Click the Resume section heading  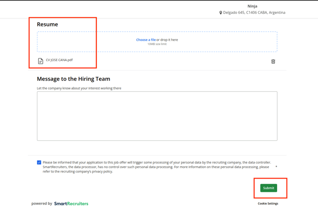coord(47,24)
